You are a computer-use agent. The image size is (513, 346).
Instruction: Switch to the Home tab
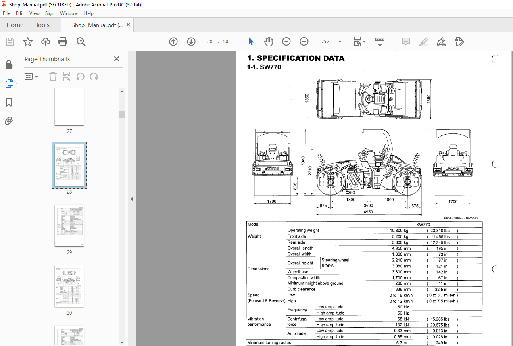[15, 25]
